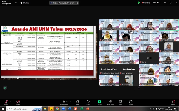Expand the Audio options arrow

point(11,102)
